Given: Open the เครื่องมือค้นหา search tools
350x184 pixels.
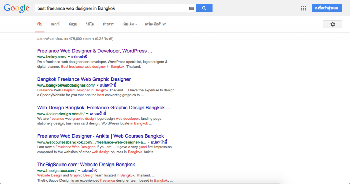Looking at the screenshot, I should click(156, 24).
